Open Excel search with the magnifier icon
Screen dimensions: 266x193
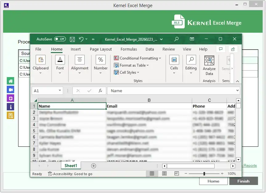(x=176, y=39)
